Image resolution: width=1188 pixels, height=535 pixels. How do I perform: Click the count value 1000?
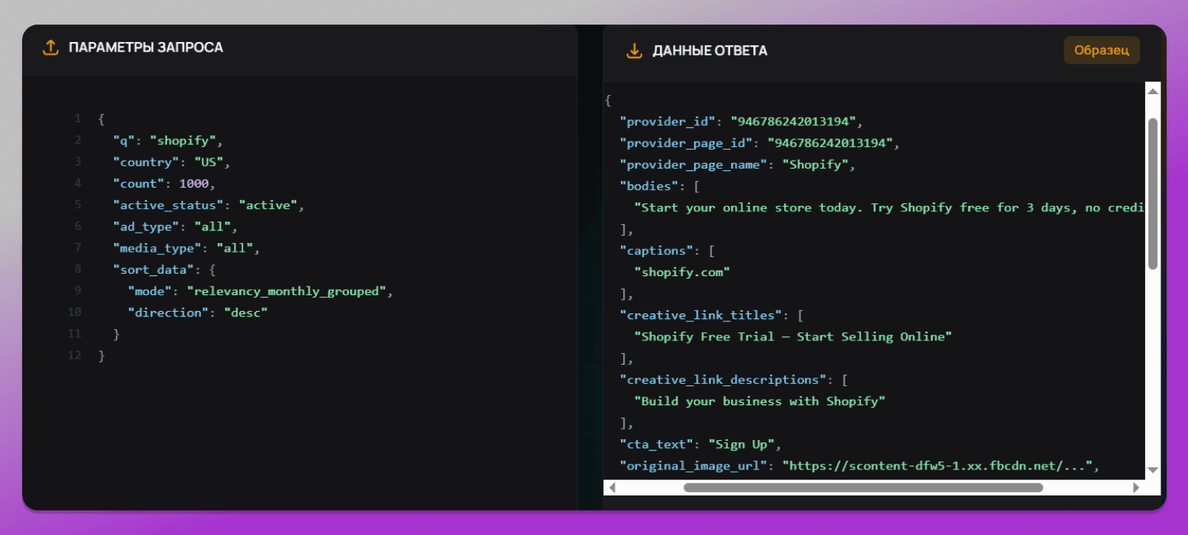[x=194, y=184]
